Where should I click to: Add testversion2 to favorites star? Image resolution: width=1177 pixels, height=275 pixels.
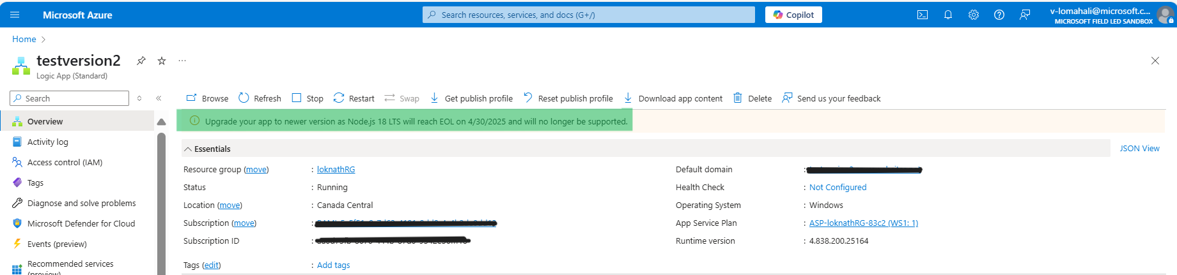coord(162,61)
